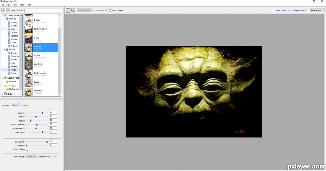Select Techno textures category
326x171 pixels.
14,46
